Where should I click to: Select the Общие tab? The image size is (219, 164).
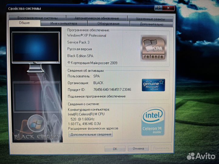tap(24, 23)
